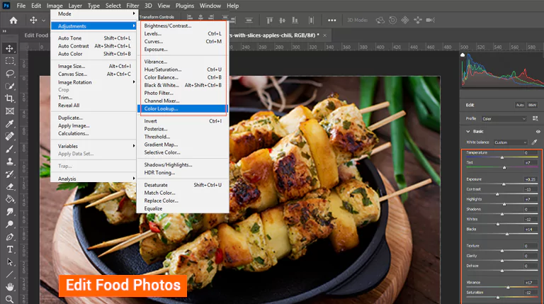The image size is (544, 304).
Task: Select the Lasso tool
Action: click(x=10, y=74)
